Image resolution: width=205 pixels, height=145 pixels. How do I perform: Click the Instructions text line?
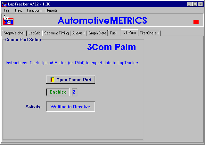pyautogui.click(x=72, y=63)
